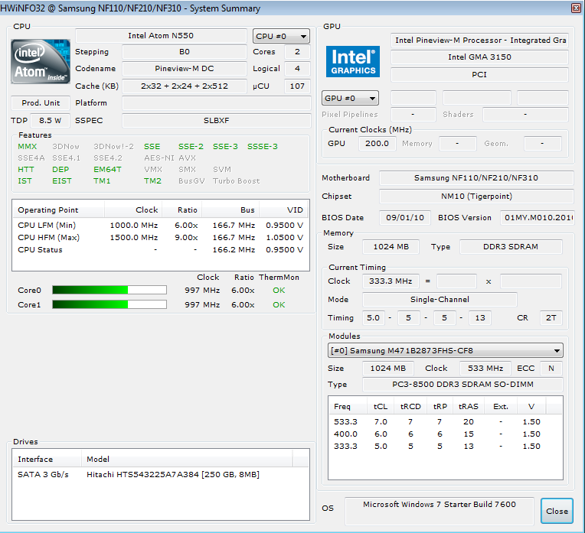This screenshot has width=585, height=533.
Task: Click the memory clock 333.3 MHz field
Action: (391, 281)
